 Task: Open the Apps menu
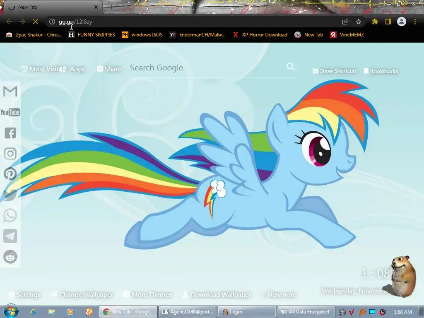73,69
